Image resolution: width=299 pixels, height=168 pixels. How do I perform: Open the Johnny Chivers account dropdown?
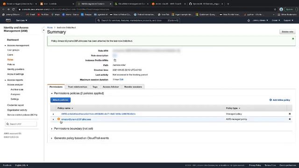(x=260, y=21)
